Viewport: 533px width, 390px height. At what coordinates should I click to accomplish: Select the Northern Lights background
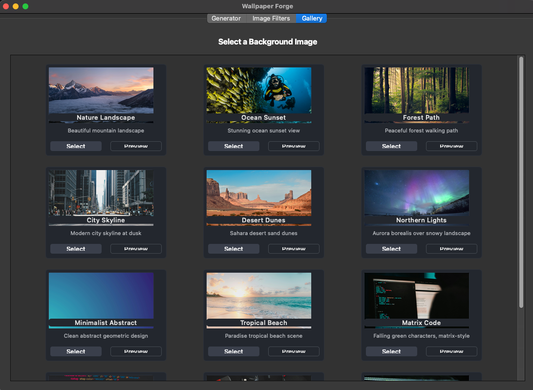(391, 249)
